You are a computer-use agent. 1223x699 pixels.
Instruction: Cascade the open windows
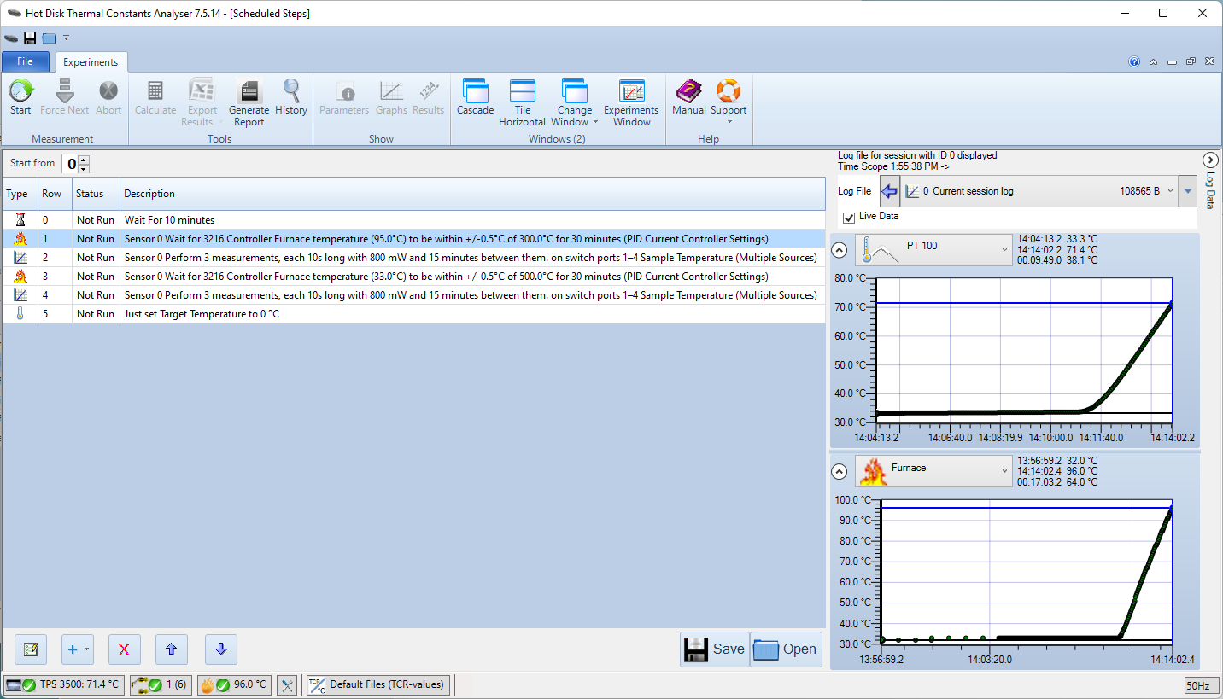click(x=475, y=96)
